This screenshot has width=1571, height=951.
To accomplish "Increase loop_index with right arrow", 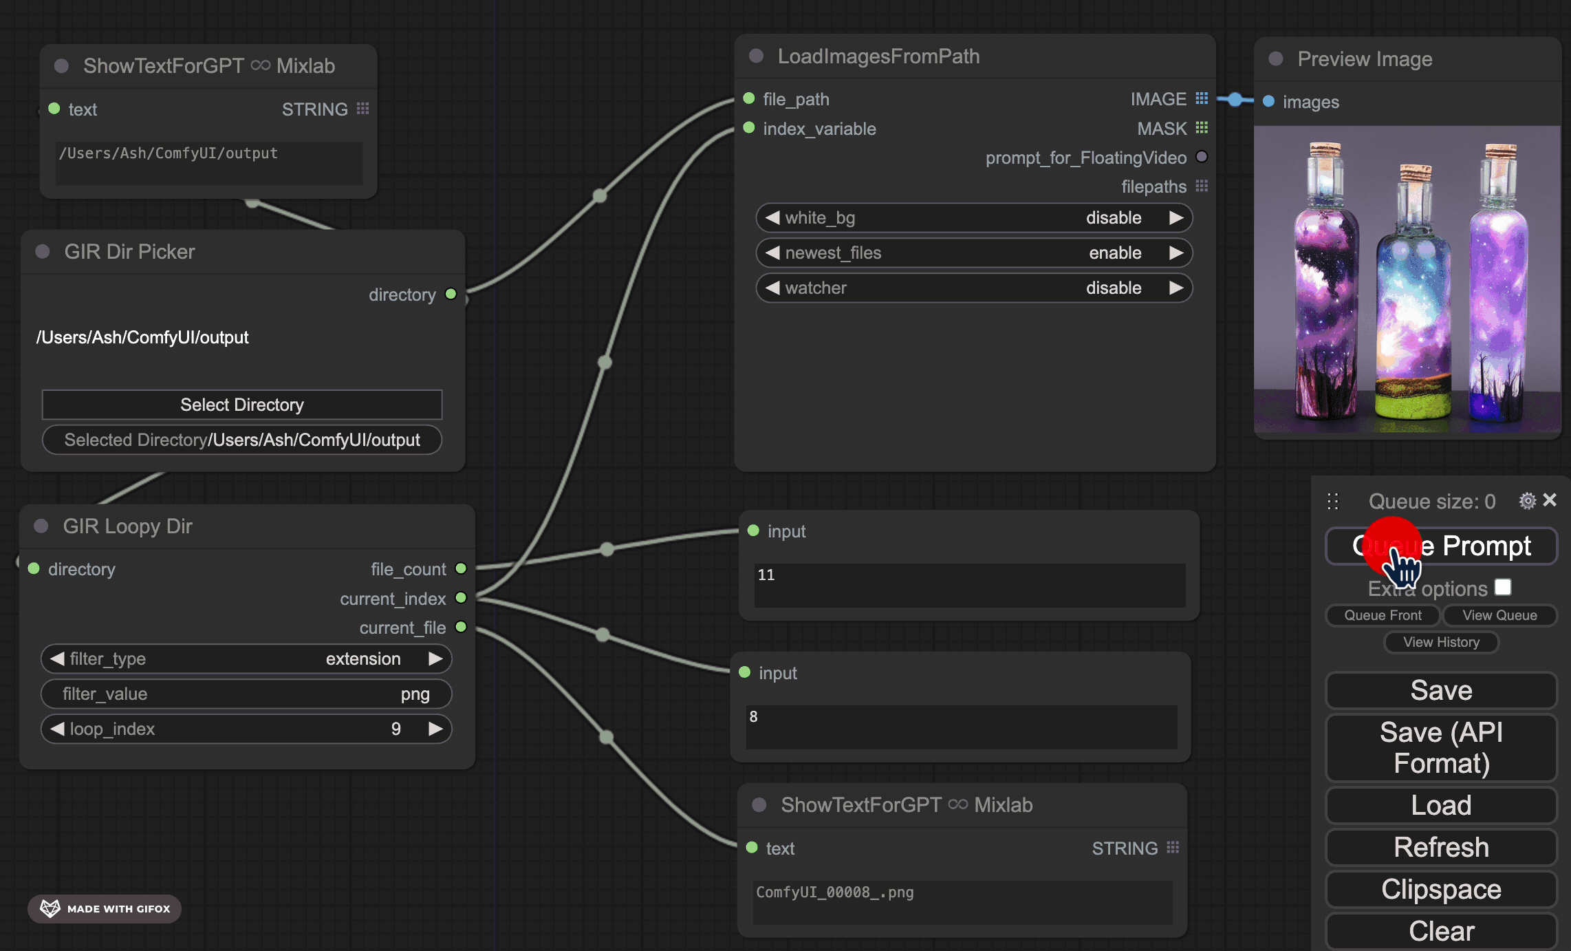I will (435, 729).
